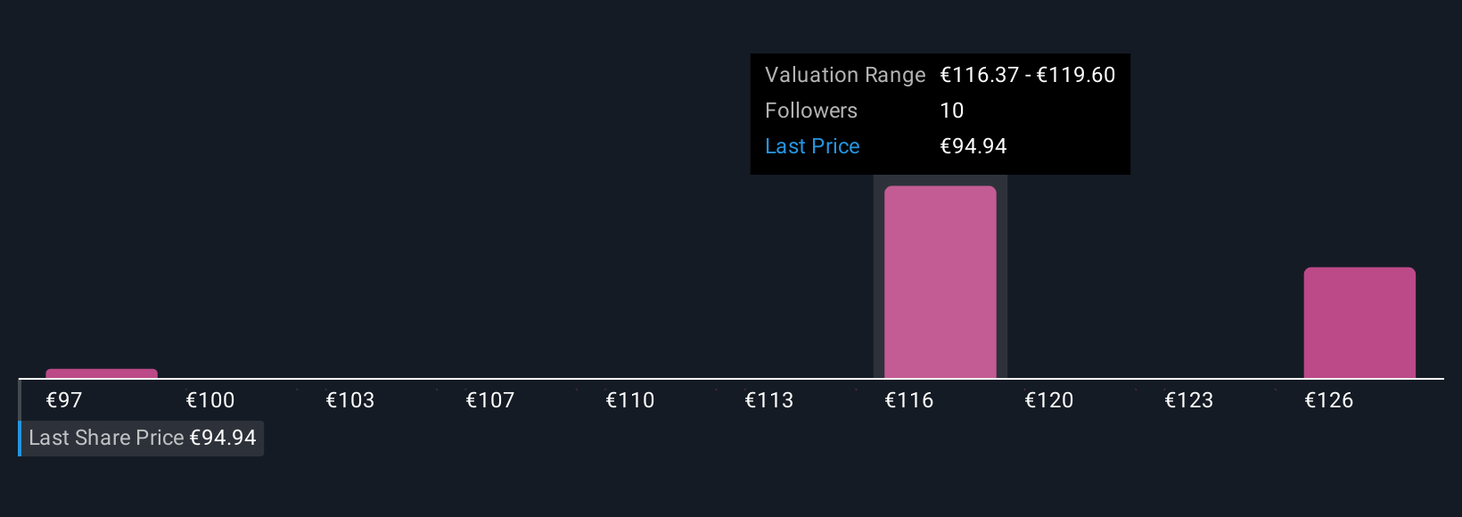The image size is (1462, 517).
Task: Click the €94.94 value in the tooltip
Action: point(973,146)
